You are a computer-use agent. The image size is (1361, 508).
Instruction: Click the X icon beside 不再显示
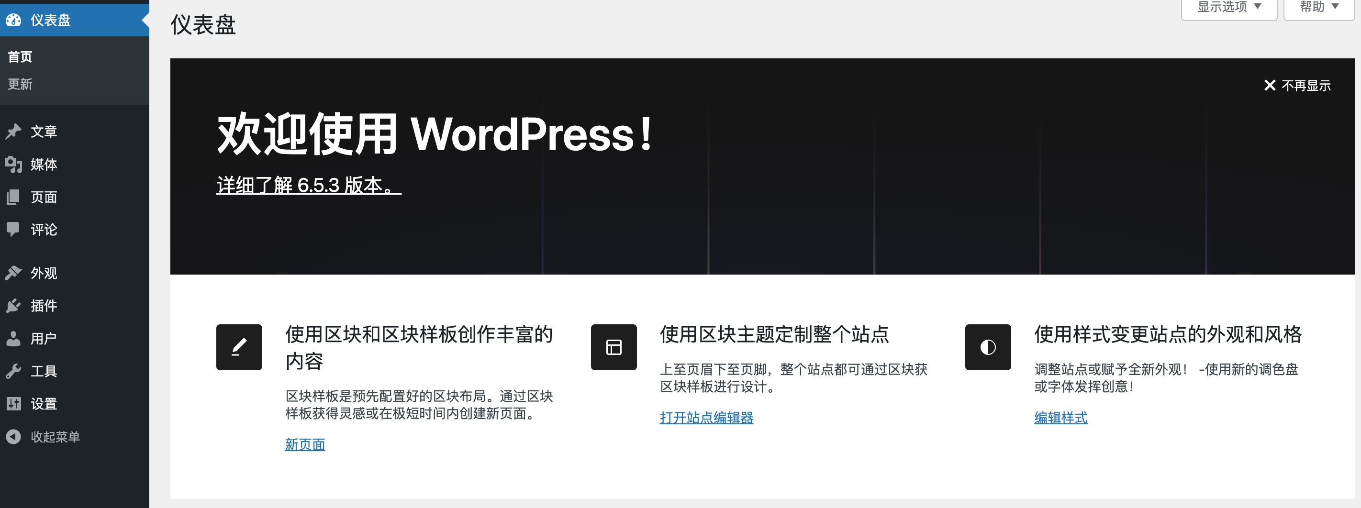click(1270, 86)
